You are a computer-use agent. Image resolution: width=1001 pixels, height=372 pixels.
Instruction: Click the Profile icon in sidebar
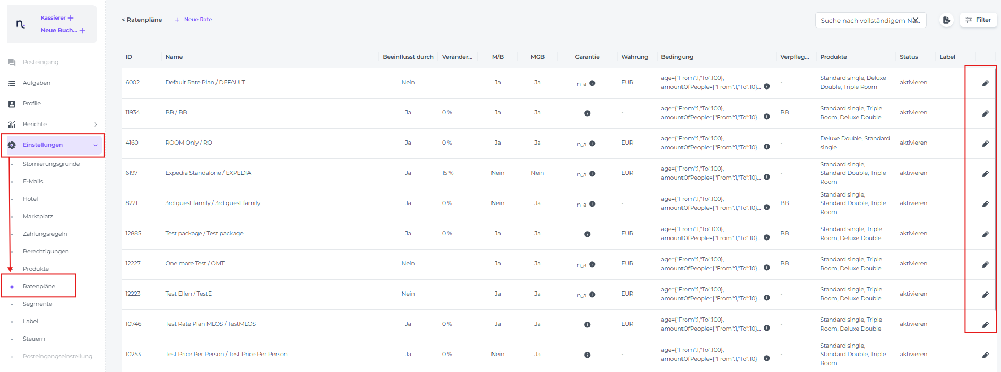tap(12, 104)
